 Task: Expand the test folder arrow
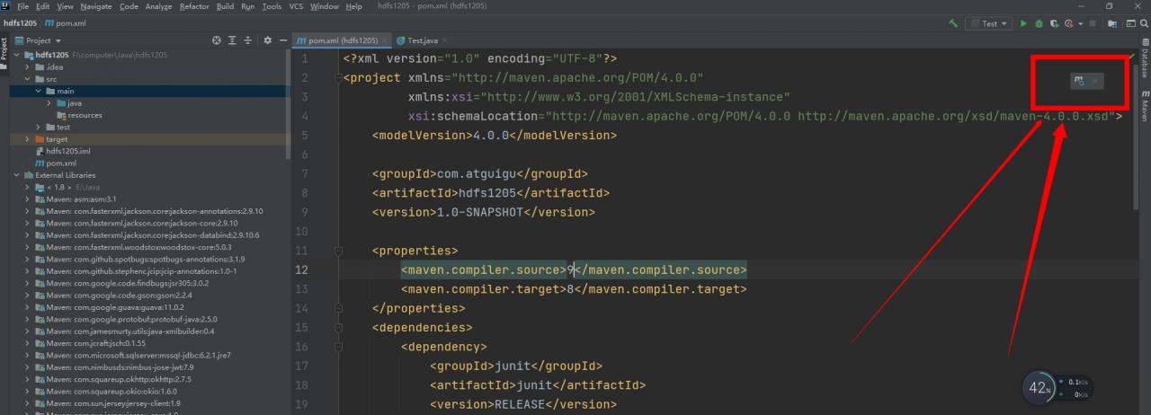(x=39, y=128)
